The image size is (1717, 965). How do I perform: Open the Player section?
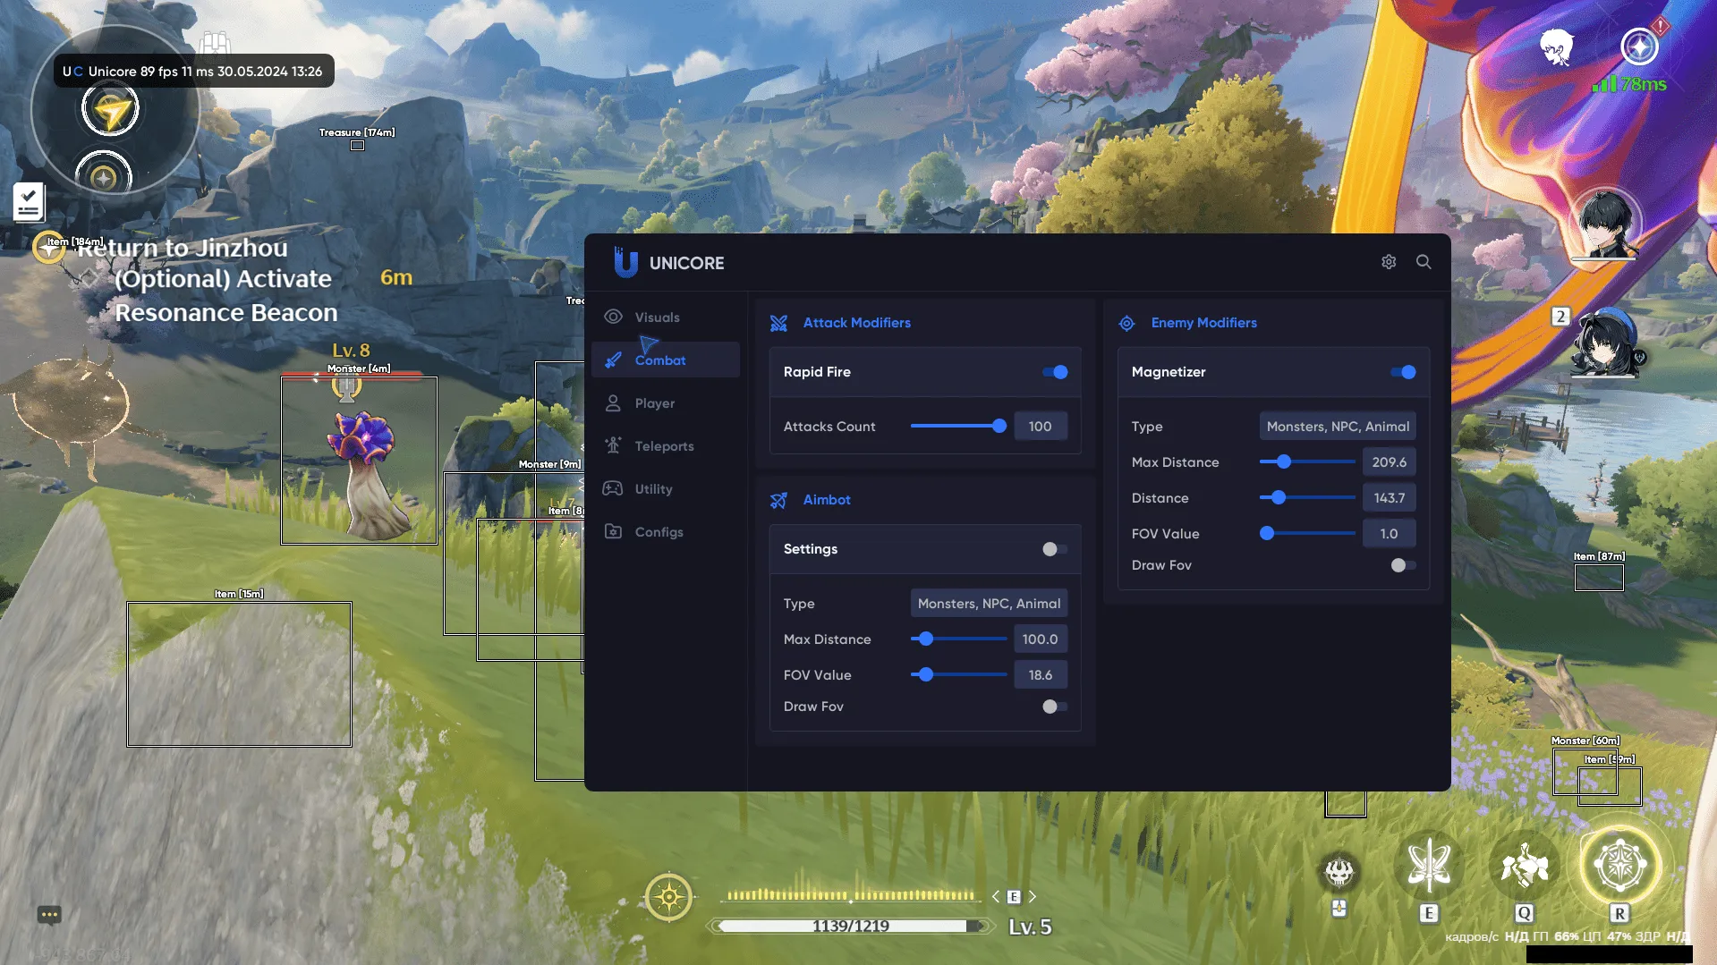(x=654, y=403)
